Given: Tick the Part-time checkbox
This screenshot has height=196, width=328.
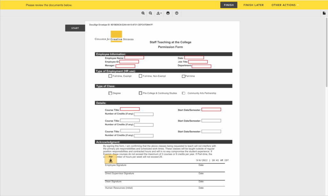Looking at the screenshot, I should pos(184,76).
